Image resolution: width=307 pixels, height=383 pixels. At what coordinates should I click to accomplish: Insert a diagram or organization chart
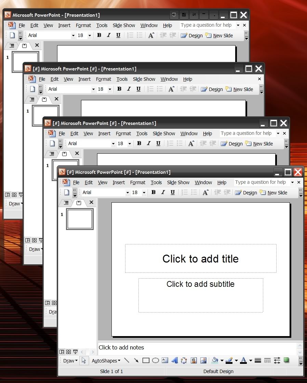(184, 360)
